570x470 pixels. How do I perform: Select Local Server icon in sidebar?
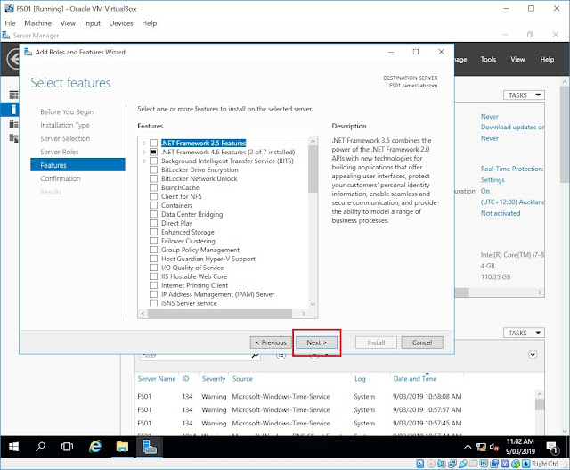[x=13, y=109]
